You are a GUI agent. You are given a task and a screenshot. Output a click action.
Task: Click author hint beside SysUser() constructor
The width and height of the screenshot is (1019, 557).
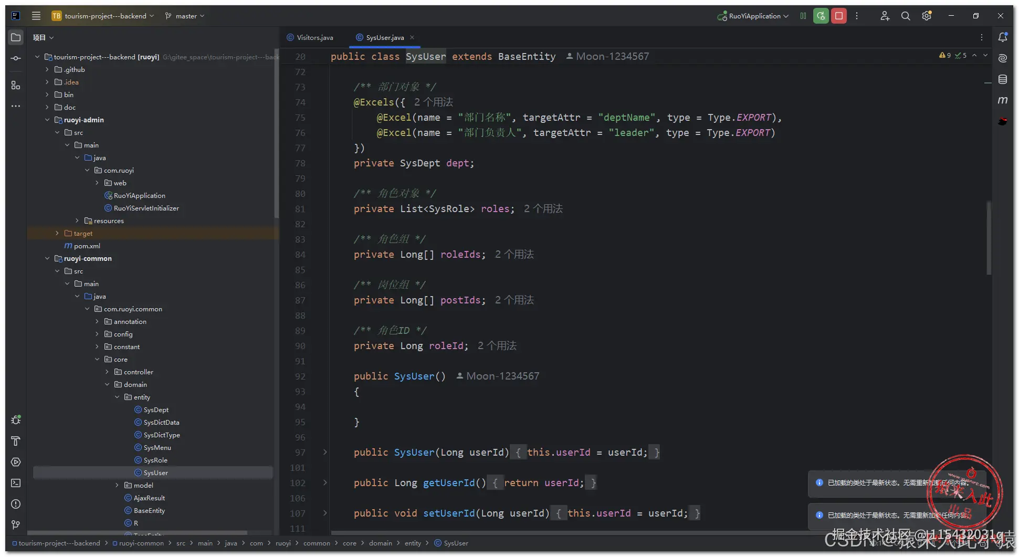coord(498,376)
